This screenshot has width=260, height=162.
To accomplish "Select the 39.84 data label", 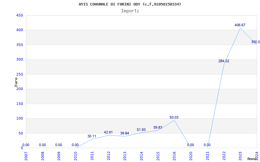I will point(124,133).
